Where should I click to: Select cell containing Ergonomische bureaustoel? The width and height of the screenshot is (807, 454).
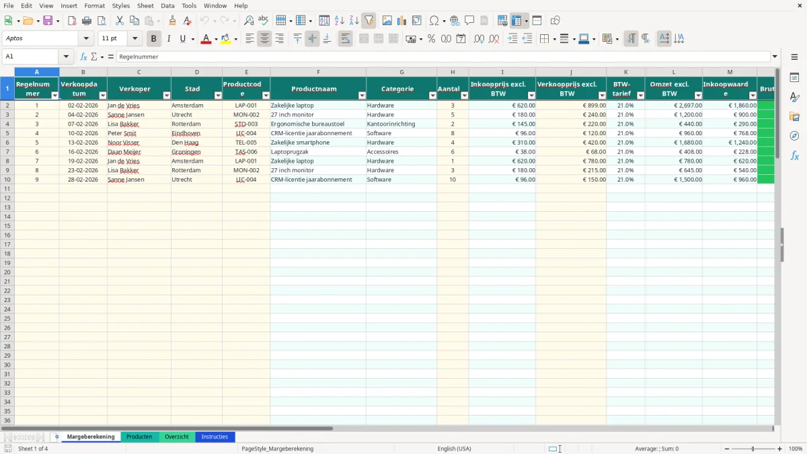click(318, 124)
